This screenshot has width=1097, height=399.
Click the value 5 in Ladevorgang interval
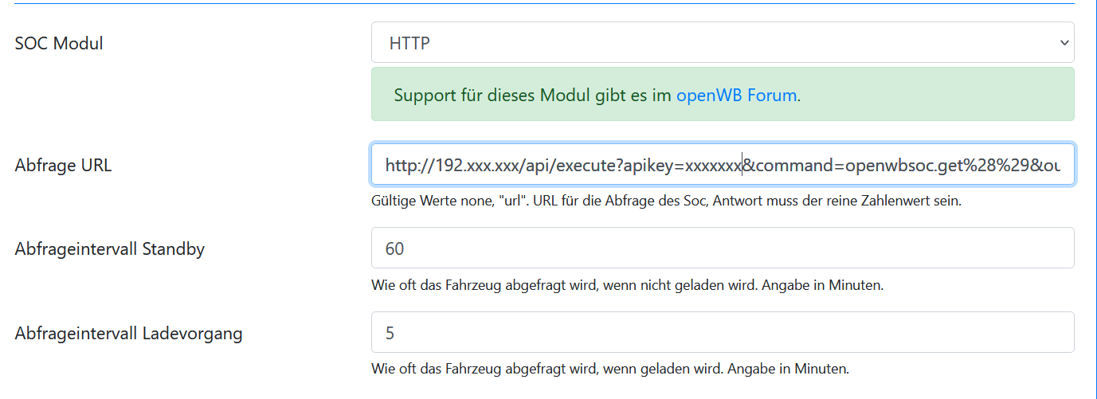point(390,332)
